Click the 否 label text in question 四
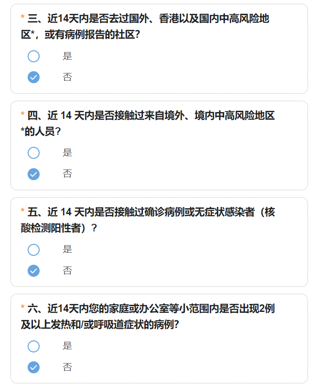Image resolution: width=318 pixels, height=388 pixels. [x=67, y=174]
